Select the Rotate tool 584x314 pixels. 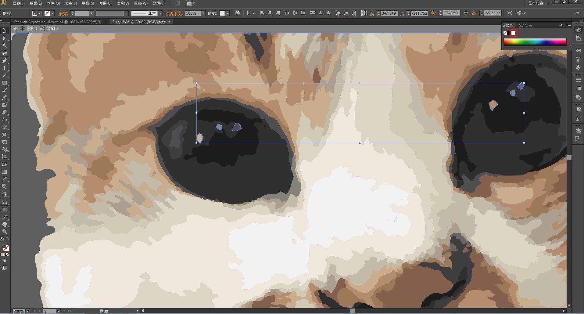coord(5,120)
